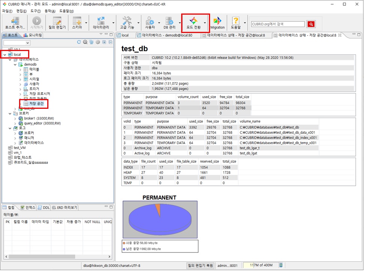Close the active 데이터베이스 상태 tab
Viewport: 365px width, 272px height.
339,35
